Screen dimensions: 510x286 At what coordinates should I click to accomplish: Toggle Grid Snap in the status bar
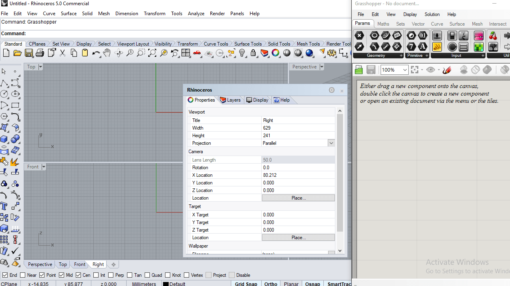pos(246,284)
